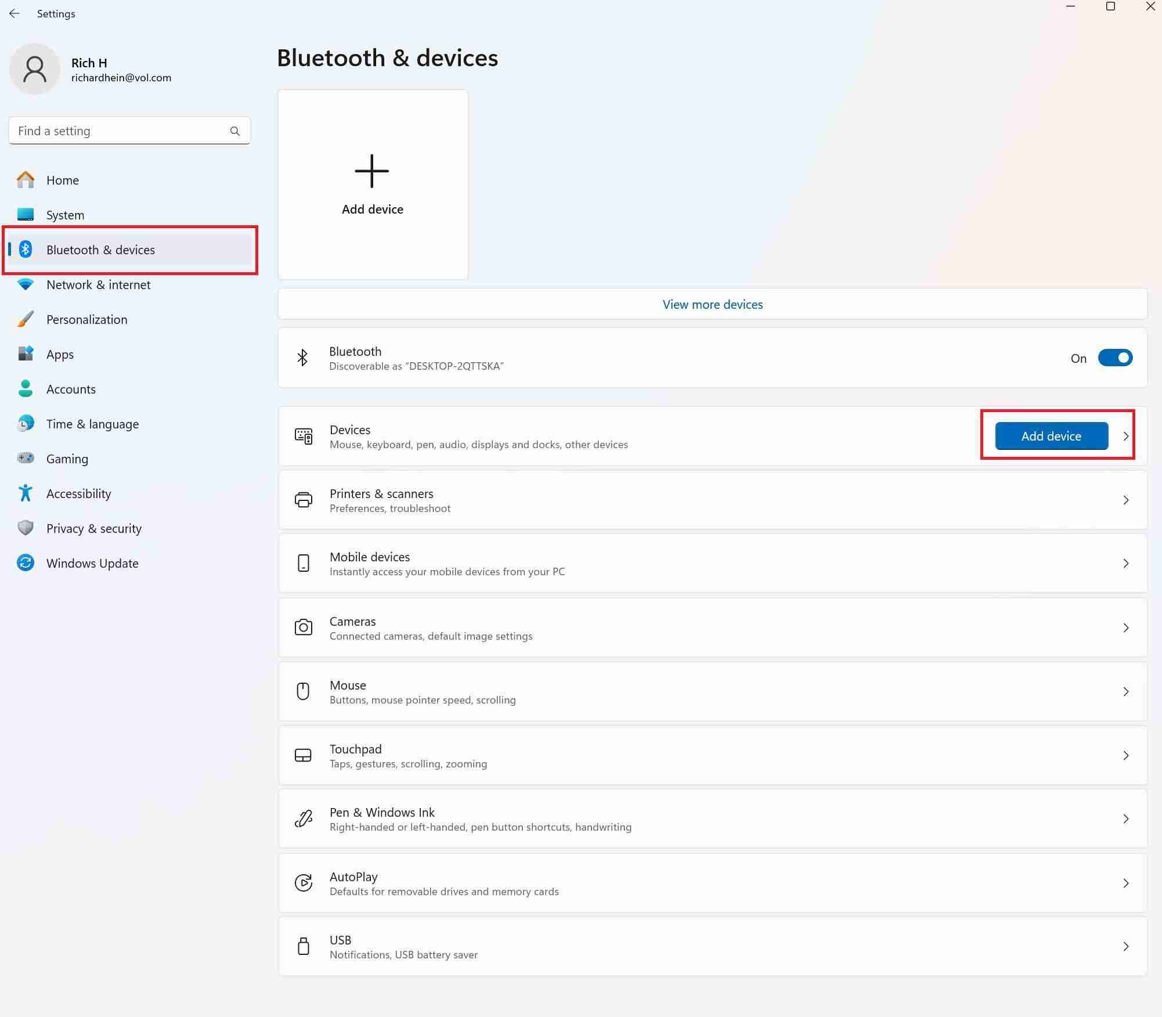
Task: Click the printer icon
Action: pyautogui.click(x=304, y=500)
